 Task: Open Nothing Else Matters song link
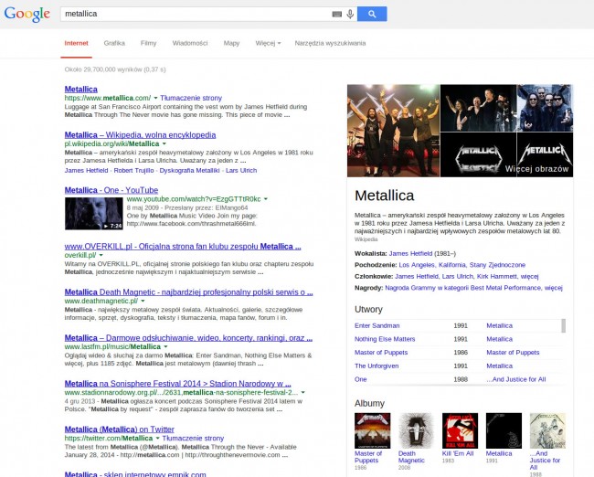coord(385,339)
